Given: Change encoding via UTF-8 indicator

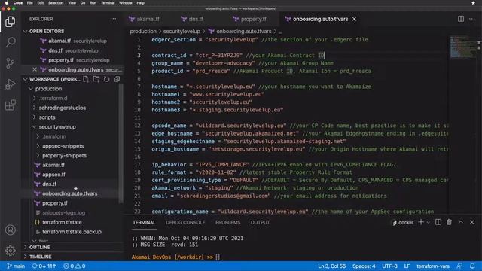Looking at the screenshot, I should pos(389,266).
